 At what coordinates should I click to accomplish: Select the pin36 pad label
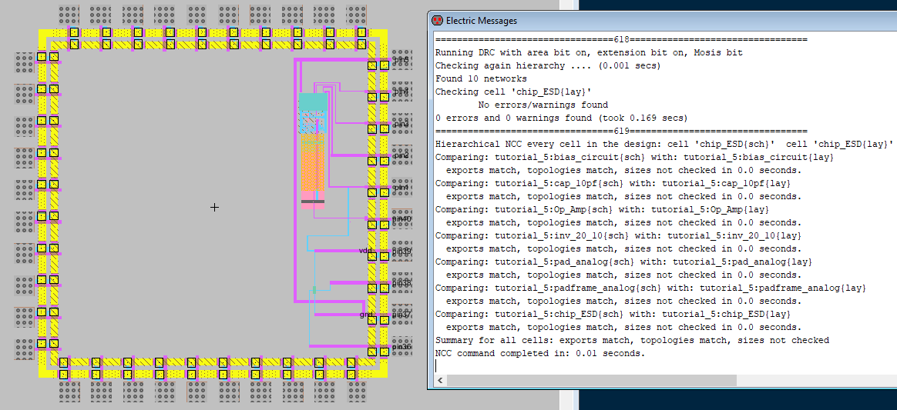click(x=401, y=347)
